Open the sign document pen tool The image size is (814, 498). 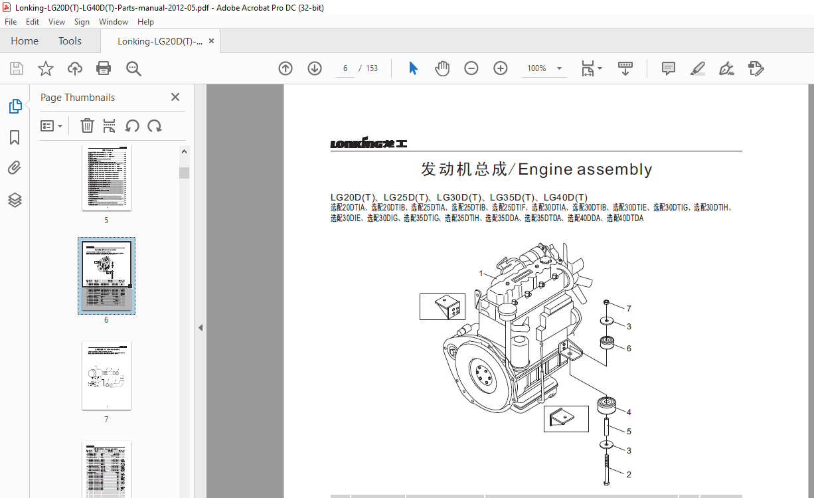pyautogui.click(x=726, y=68)
